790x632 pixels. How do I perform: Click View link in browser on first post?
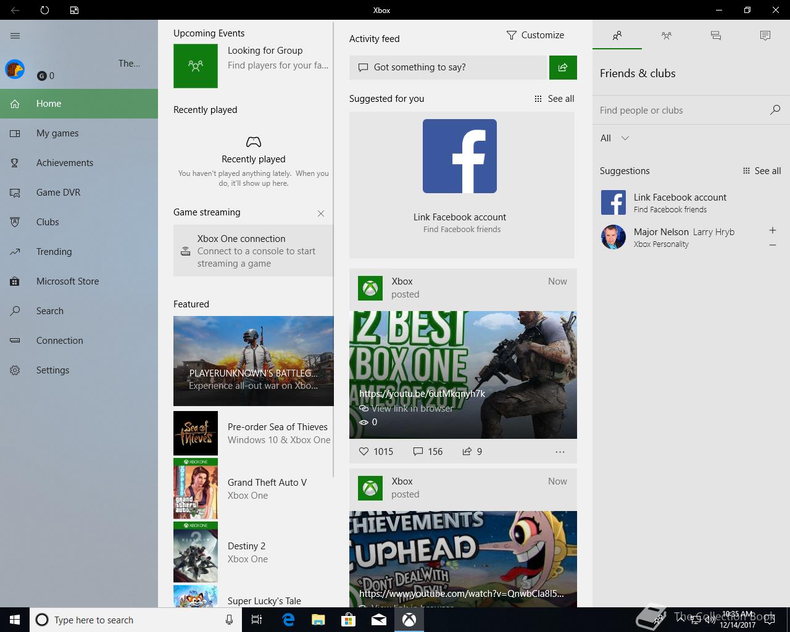coord(412,409)
